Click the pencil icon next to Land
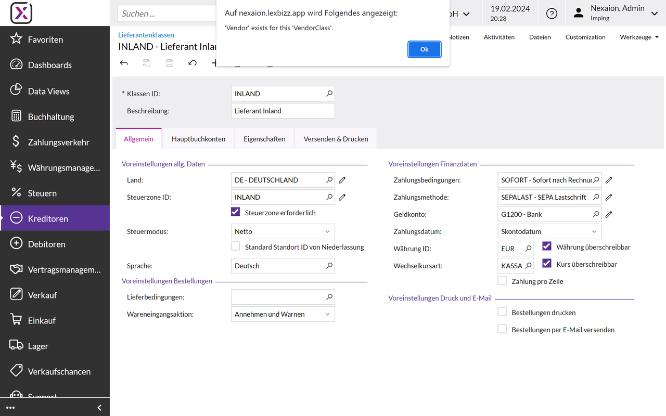The width and height of the screenshot is (666, 416). coord(342,180)
